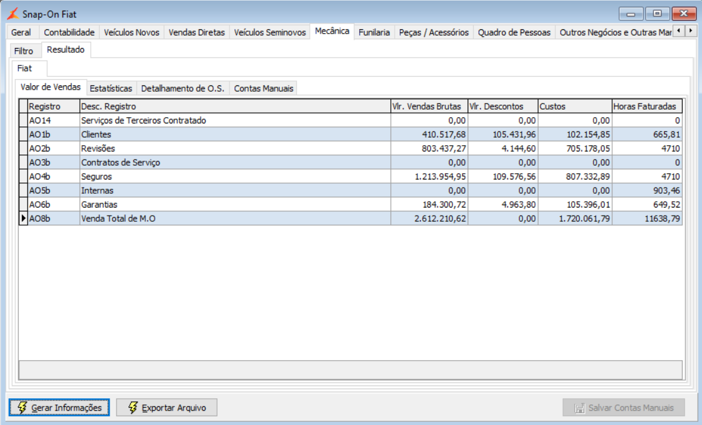Image resolution: width=702 pixels, height=425 pixels.
Task: Click the AO3b registro cell
Action: [x=54, y=163]
